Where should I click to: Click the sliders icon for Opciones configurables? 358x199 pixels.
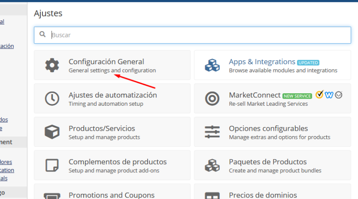(212, 132)
